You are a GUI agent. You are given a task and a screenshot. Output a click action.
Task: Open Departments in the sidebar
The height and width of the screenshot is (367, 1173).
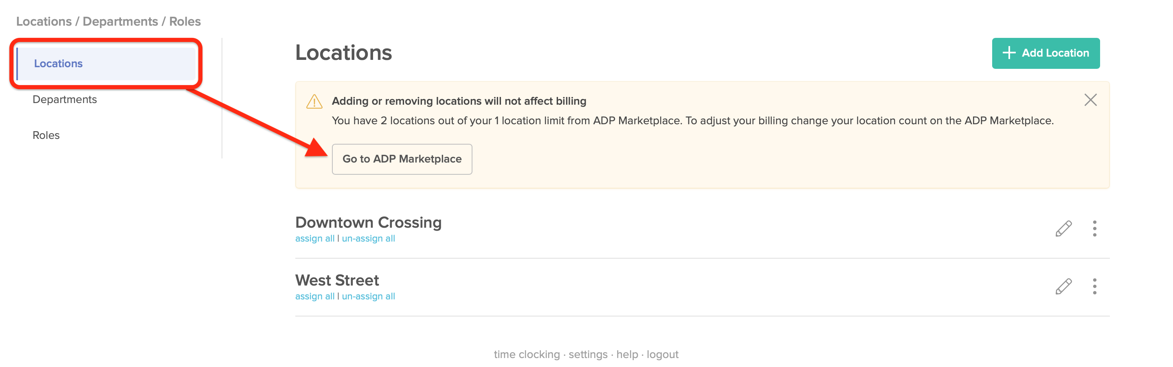click(x=65, y=99)
